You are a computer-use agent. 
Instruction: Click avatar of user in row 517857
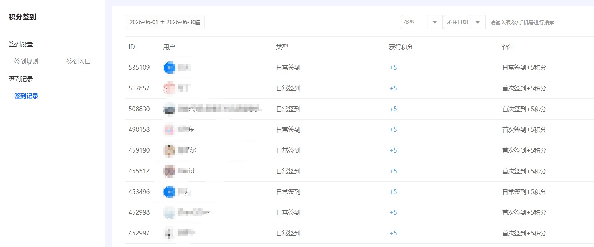pos(170,88)
